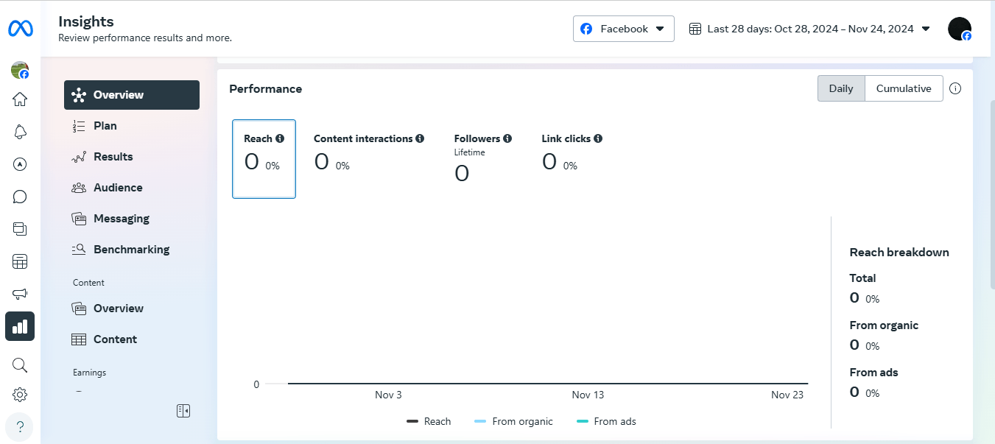The width and height of the screenshot is (995, 444).
Task: Go to Home icon in left rail
Action: [20, 99]
